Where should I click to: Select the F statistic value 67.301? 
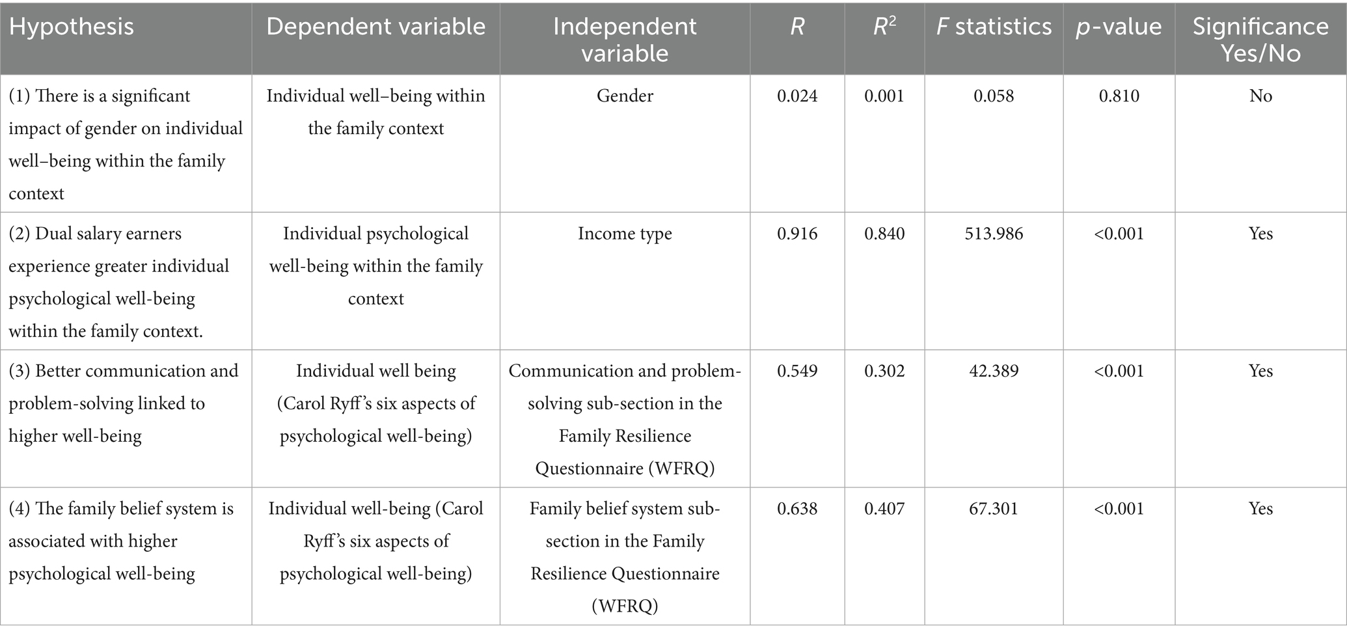(994, 509)
